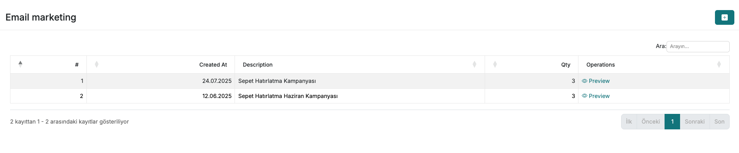This screenshot has width=739, height=153.
Task: Click the Sonraki pagination button
Action: [x=695, y=122]
